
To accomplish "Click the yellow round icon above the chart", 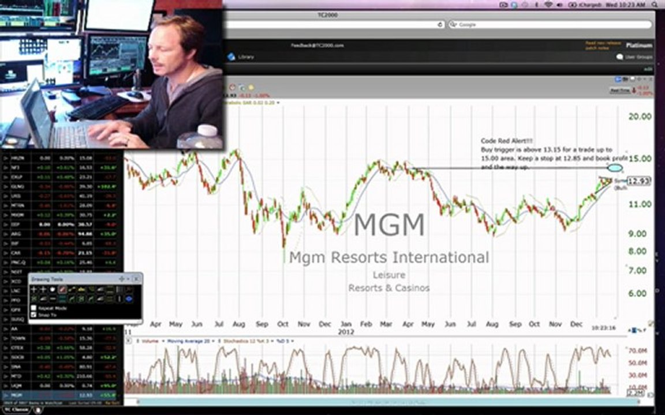I will pyautogui.click(x=252, y=88).
